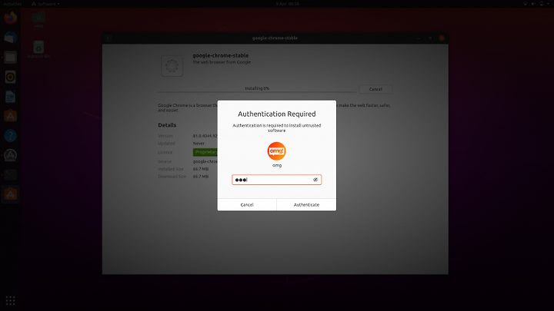Open Thunderbird mail from the dock
This screenshot has width=554, height=311.
click(10, 38)
